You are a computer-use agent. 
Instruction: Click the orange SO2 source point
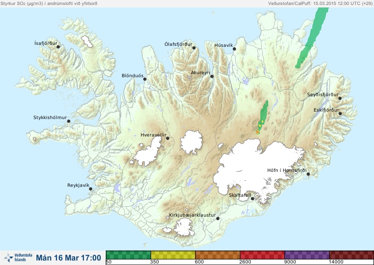click(x=258, y=132)
